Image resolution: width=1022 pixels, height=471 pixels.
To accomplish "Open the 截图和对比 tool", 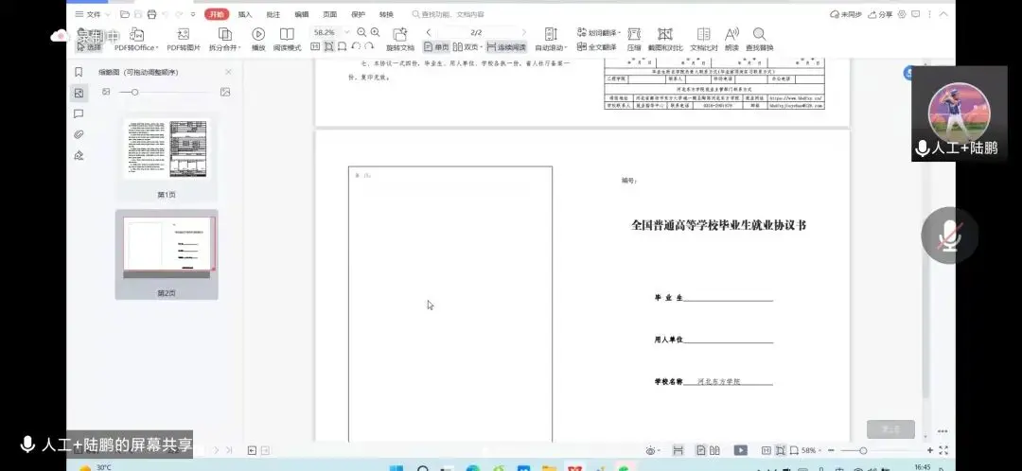I will (665, 39).
